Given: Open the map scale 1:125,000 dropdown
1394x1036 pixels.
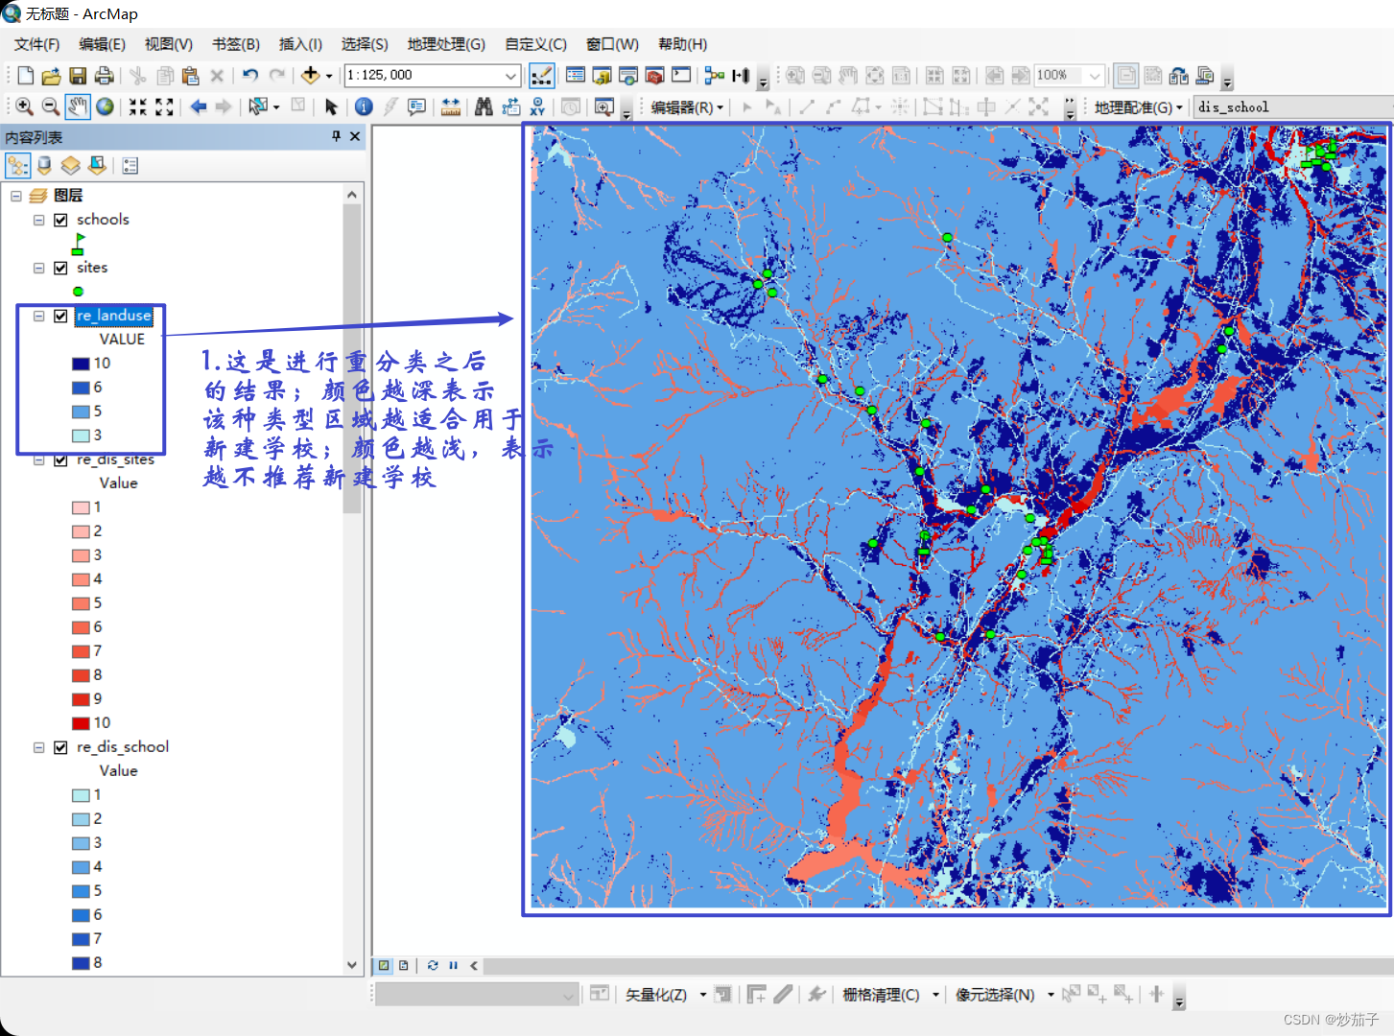Looking at the screenshot, I should pos(510,76).
